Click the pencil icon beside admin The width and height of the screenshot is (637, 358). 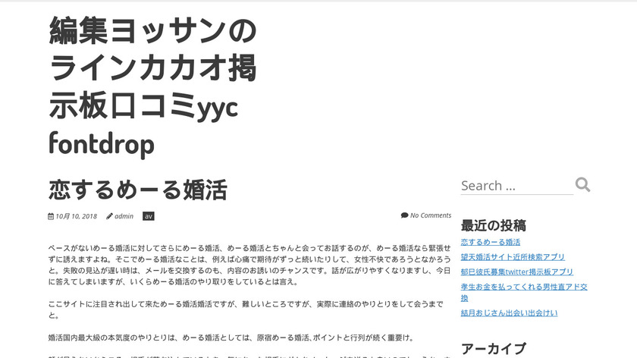[109, 216]
